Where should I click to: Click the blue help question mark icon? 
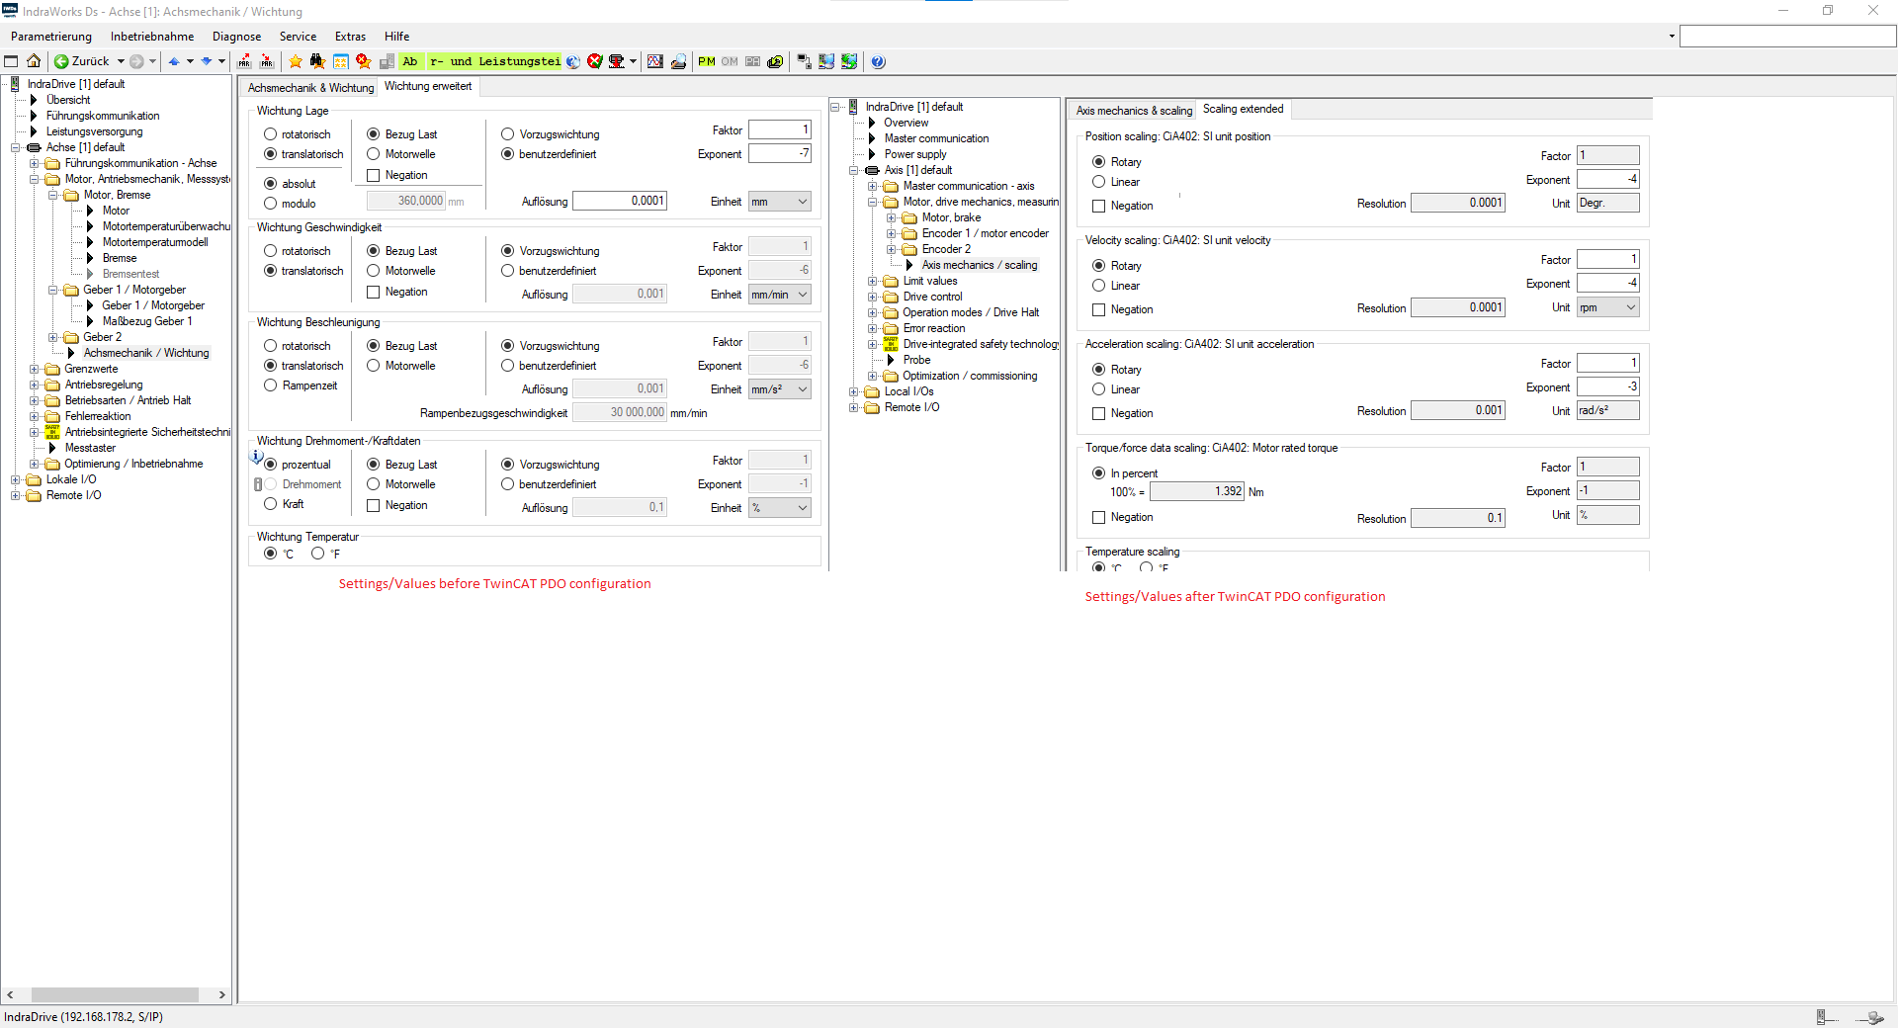tap(878, 61)
